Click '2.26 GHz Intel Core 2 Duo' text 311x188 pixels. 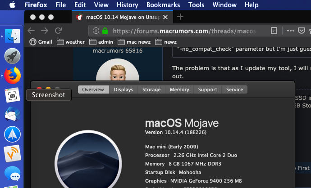point(205,155)
